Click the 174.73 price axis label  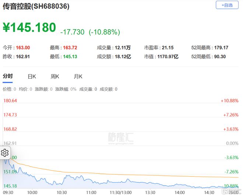point(10,115)
